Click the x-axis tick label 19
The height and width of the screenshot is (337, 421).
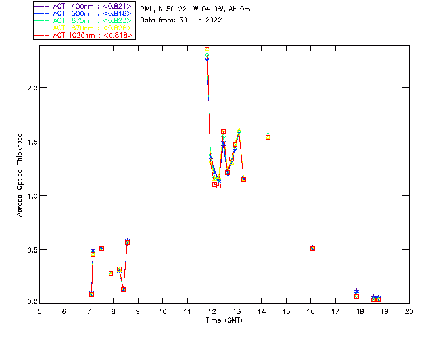pyautogui.click(x=385, y=312)
